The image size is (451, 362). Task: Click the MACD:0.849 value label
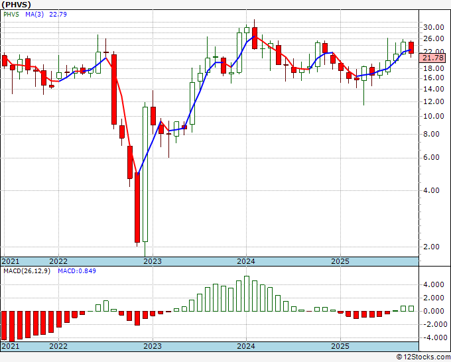tap(77, 271)
